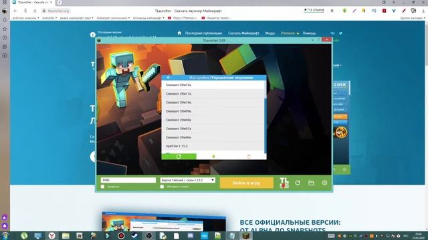Select the Снапшот 20w06a version row
This screenshot has width=428, height=240.
click(x=213, y=137)
